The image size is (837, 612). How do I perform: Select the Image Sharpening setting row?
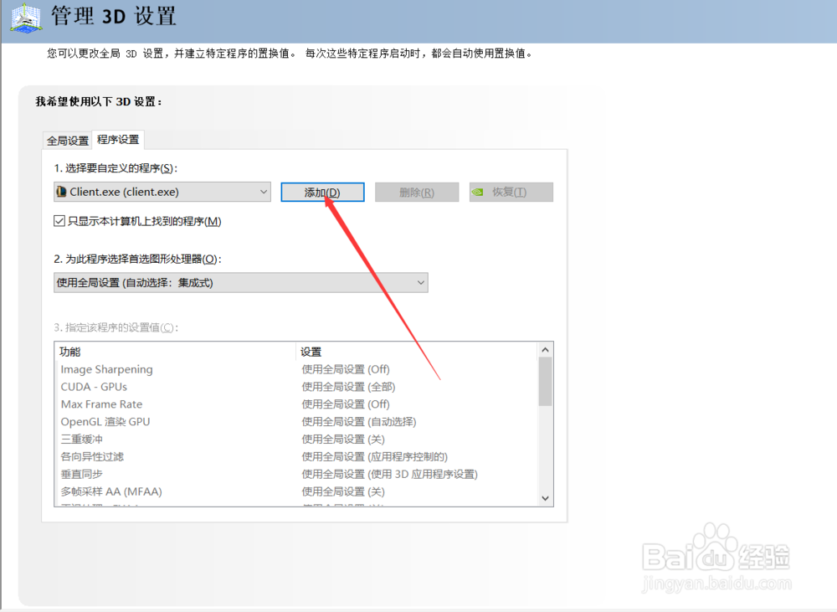(x=106, y=369)
